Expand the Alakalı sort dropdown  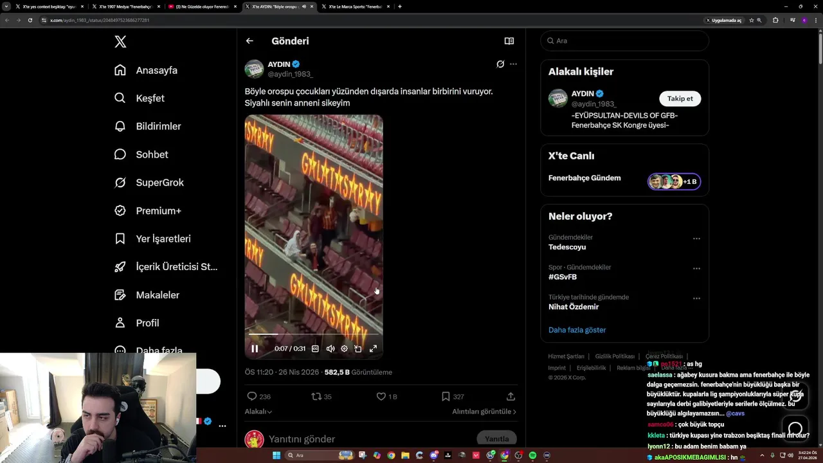(258, 412)
